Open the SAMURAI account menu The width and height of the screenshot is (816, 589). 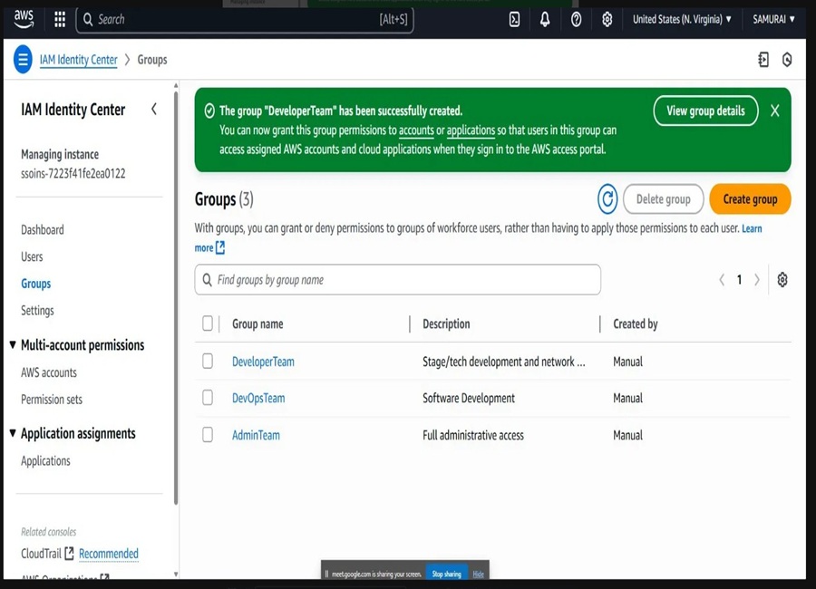774,20
